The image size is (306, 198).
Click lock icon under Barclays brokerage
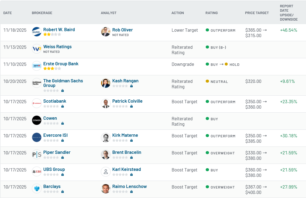pyautogui.click(x=63, y=191)
